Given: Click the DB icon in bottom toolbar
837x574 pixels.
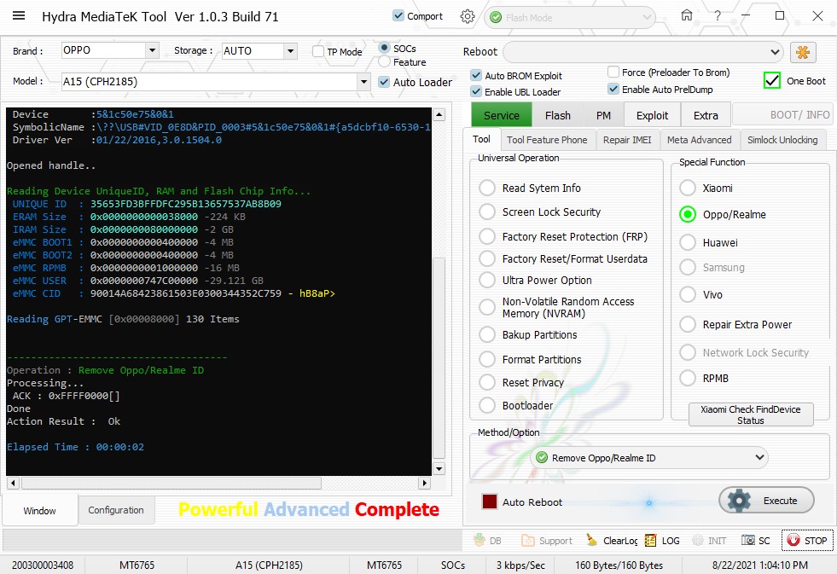Looking at the screenshot, I should 487,541.
